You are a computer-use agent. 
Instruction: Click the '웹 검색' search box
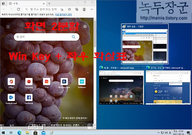click(x=46, y=37)
